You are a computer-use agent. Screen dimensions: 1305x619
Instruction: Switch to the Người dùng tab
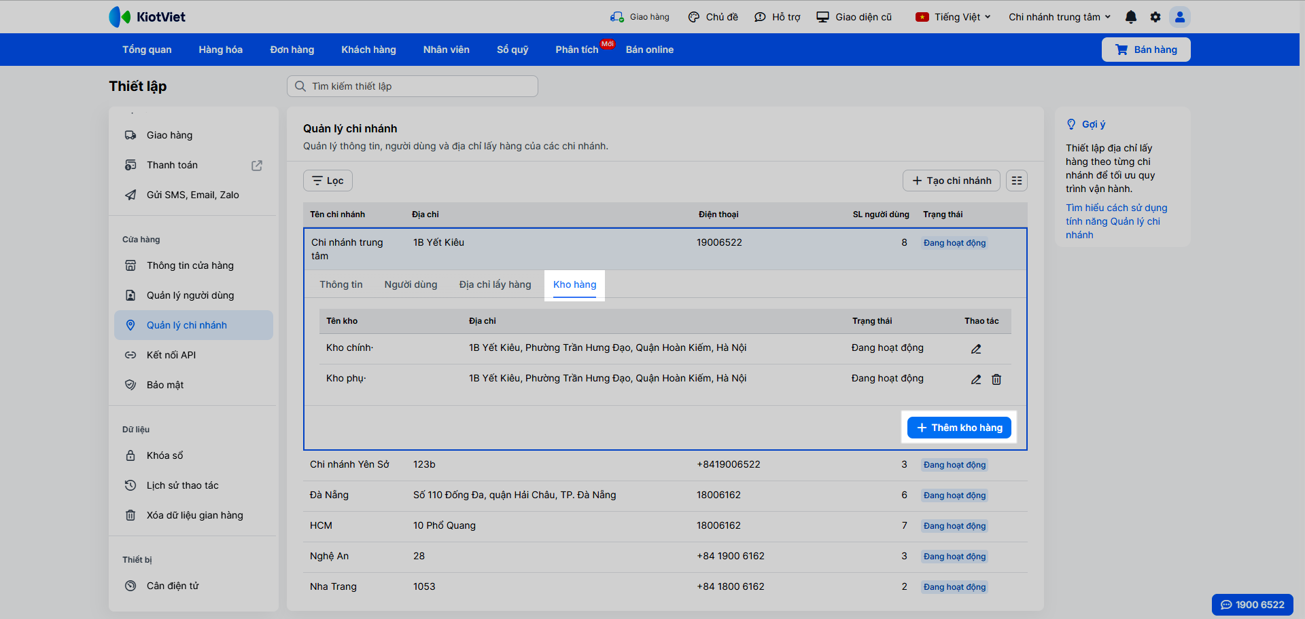[x=411, y=284]
